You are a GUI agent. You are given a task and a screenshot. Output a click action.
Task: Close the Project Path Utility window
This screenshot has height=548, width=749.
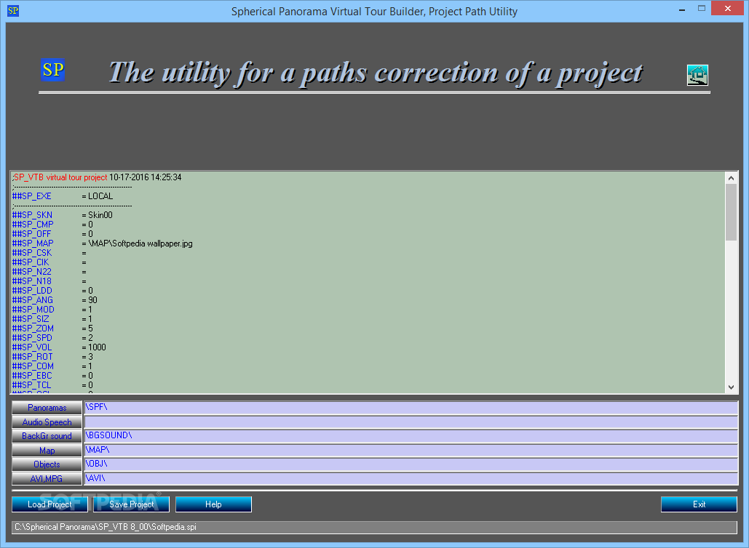(x=727, y=8)
